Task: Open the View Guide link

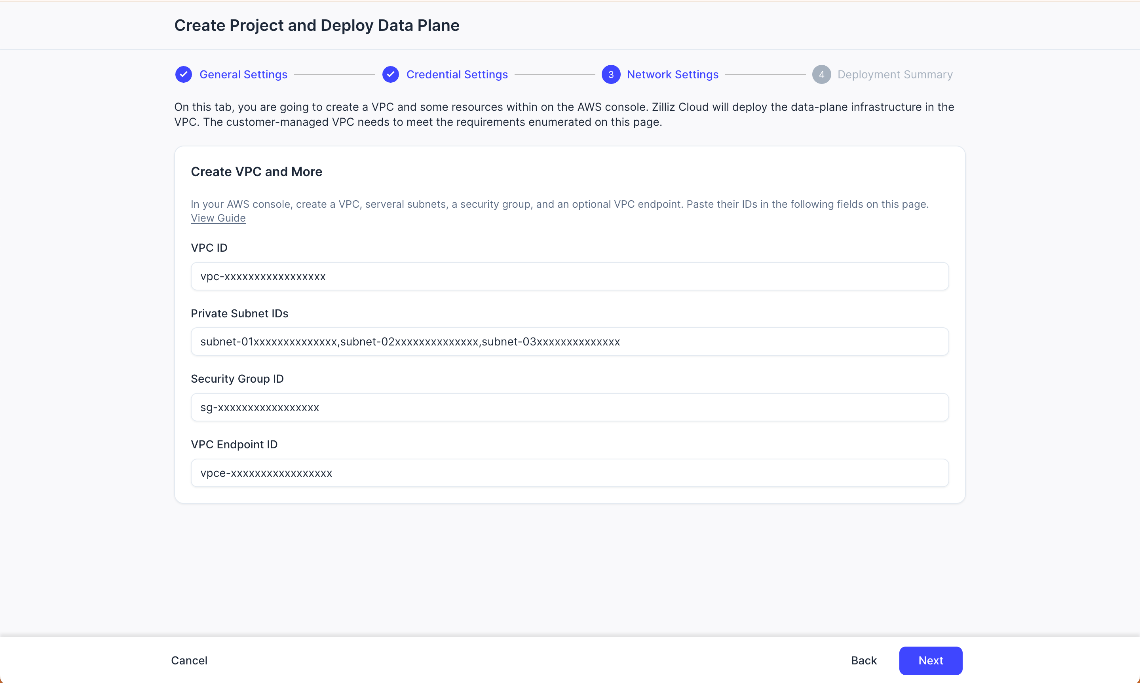Action: [218, 218]
